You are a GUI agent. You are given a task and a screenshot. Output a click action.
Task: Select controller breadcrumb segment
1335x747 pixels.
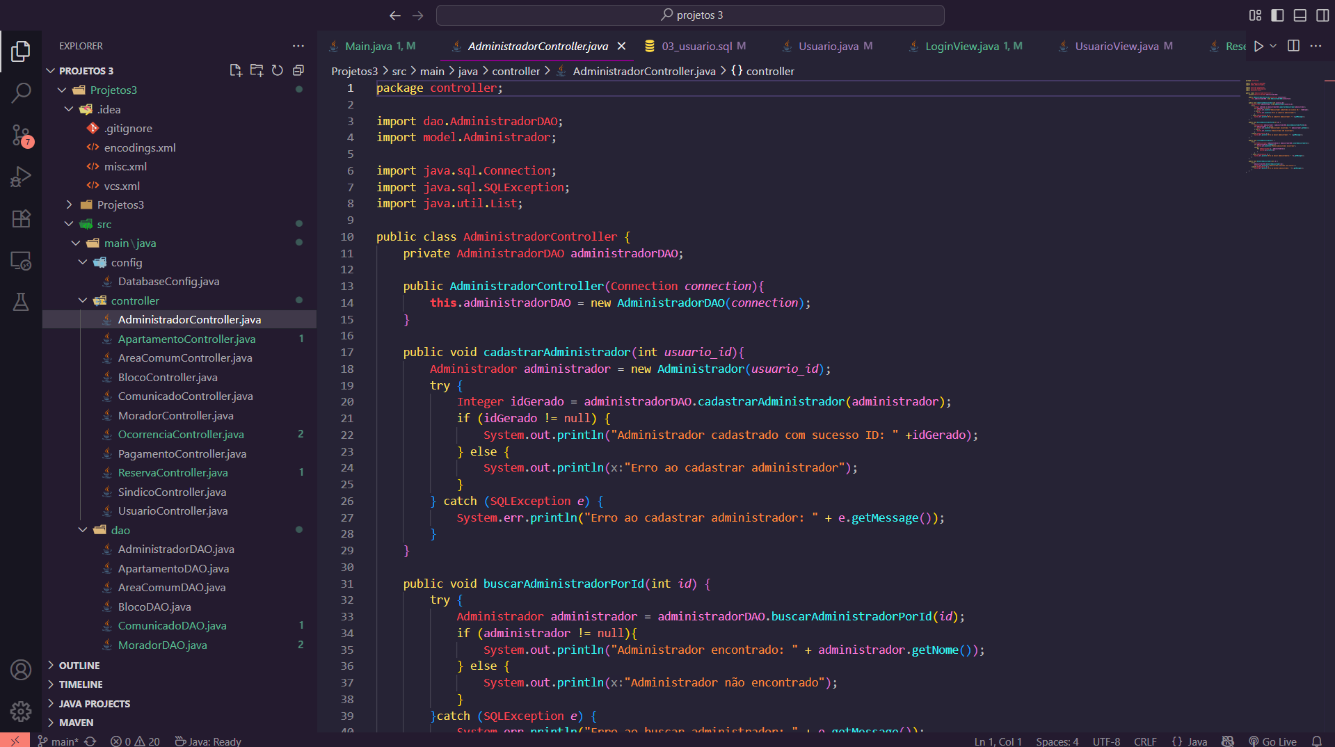[515, 71]
